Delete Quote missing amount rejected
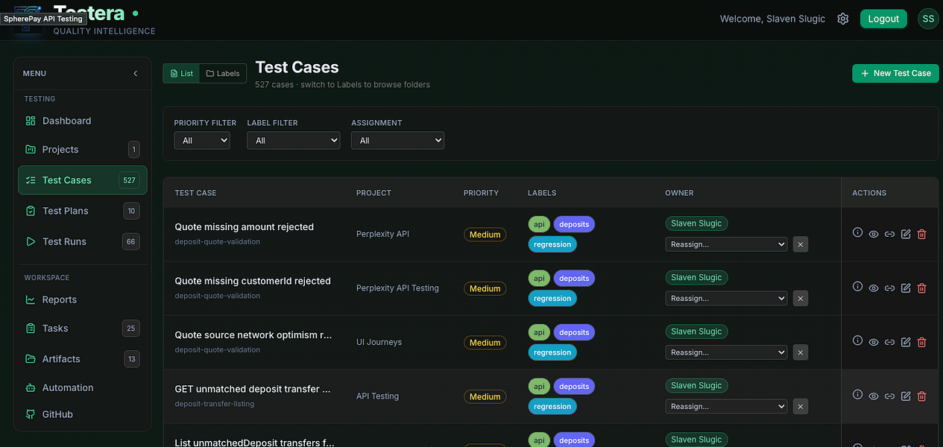Screen dimensions: 943x447 coord(921,234)
